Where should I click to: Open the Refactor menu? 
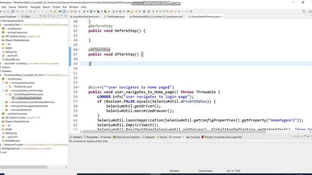click(x=23, y=7)
